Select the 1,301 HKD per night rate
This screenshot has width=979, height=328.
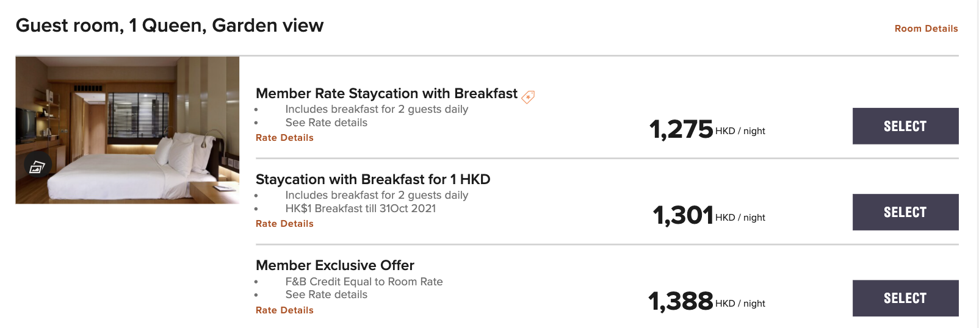[905, 212]
